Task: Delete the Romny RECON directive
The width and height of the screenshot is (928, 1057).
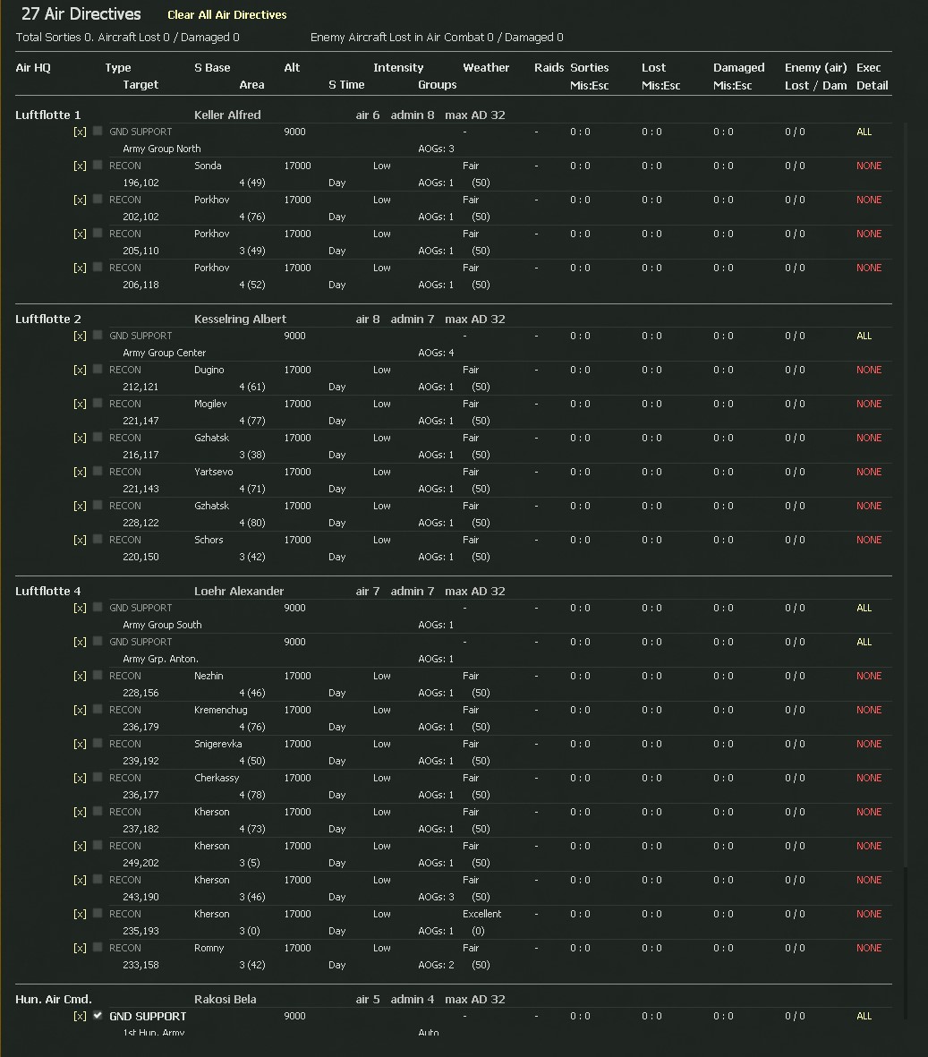Action: pyautogui.click(x=80, y=948)
